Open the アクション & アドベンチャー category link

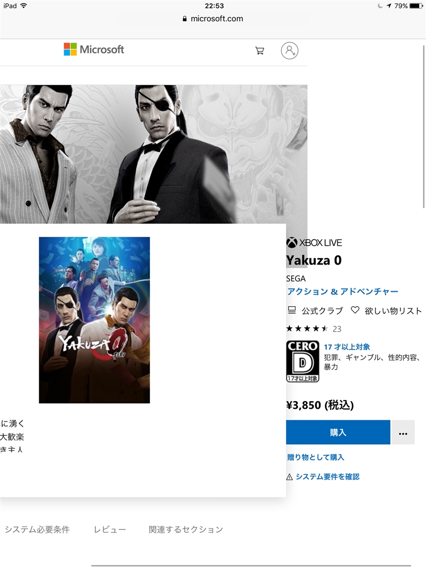tap(343, 291)
